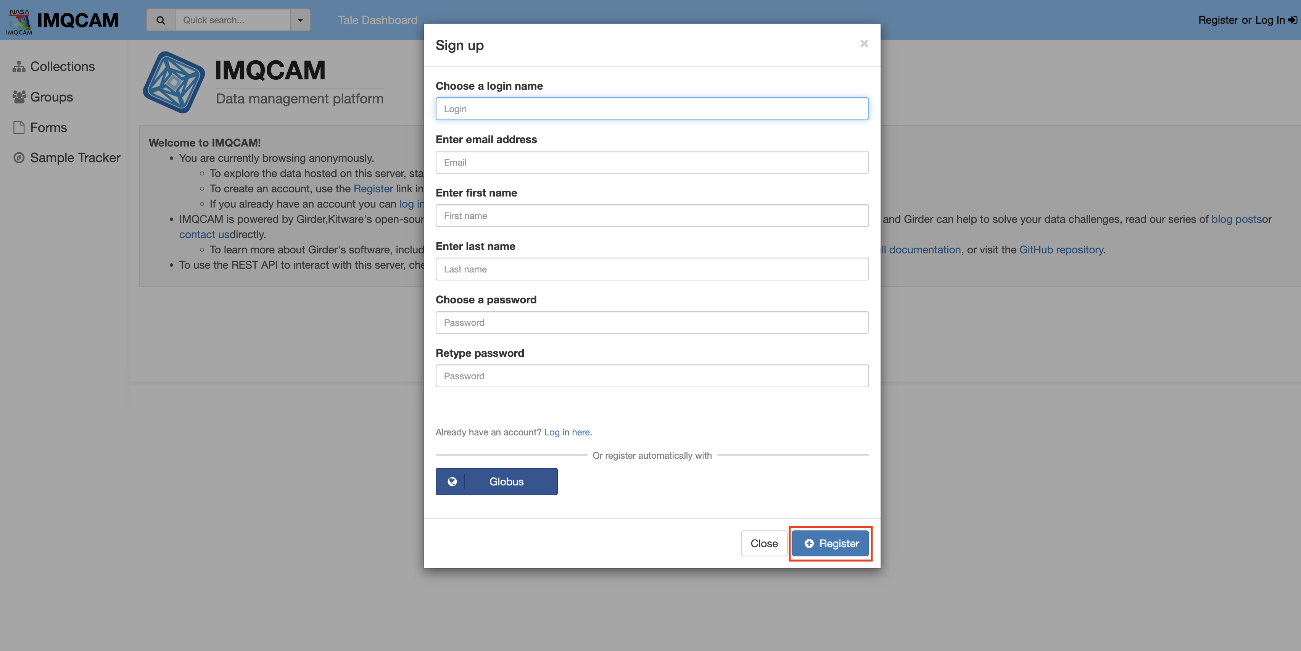Click the globe icon on Globus button
The height and width of the screenshot is (651, 1301).
click(x=452, y=481)
